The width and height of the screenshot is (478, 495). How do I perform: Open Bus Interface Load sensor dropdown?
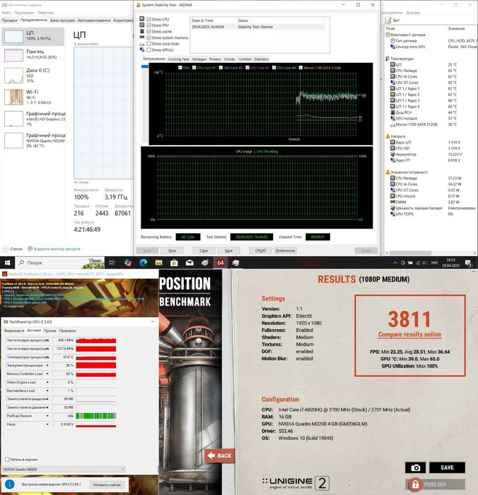pyautogui.click(x=47, y=390)
